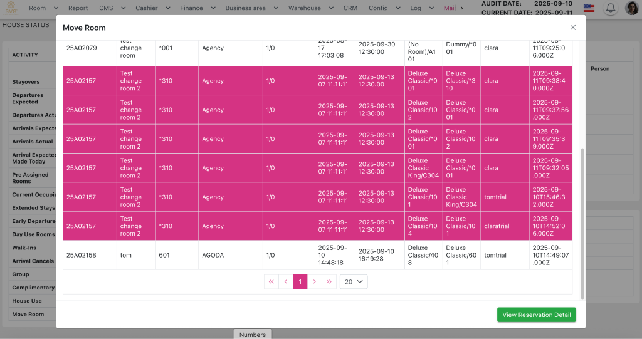This screenshot has height=339, width=642.
Task: Go to first page of results
Action: [271, 282]
